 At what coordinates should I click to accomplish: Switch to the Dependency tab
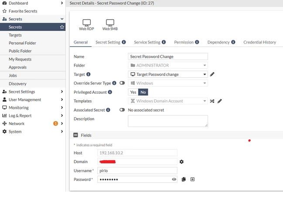click(218, 42)
